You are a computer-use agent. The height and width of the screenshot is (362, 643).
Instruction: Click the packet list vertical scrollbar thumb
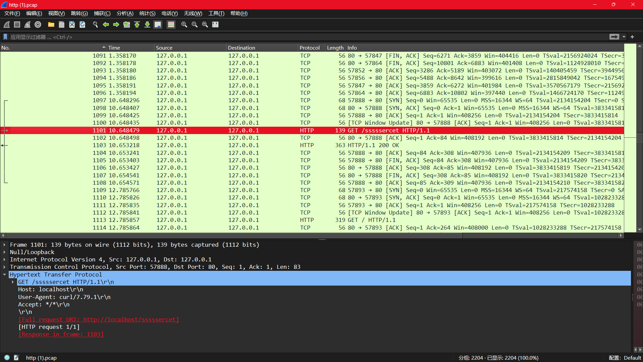640,138
